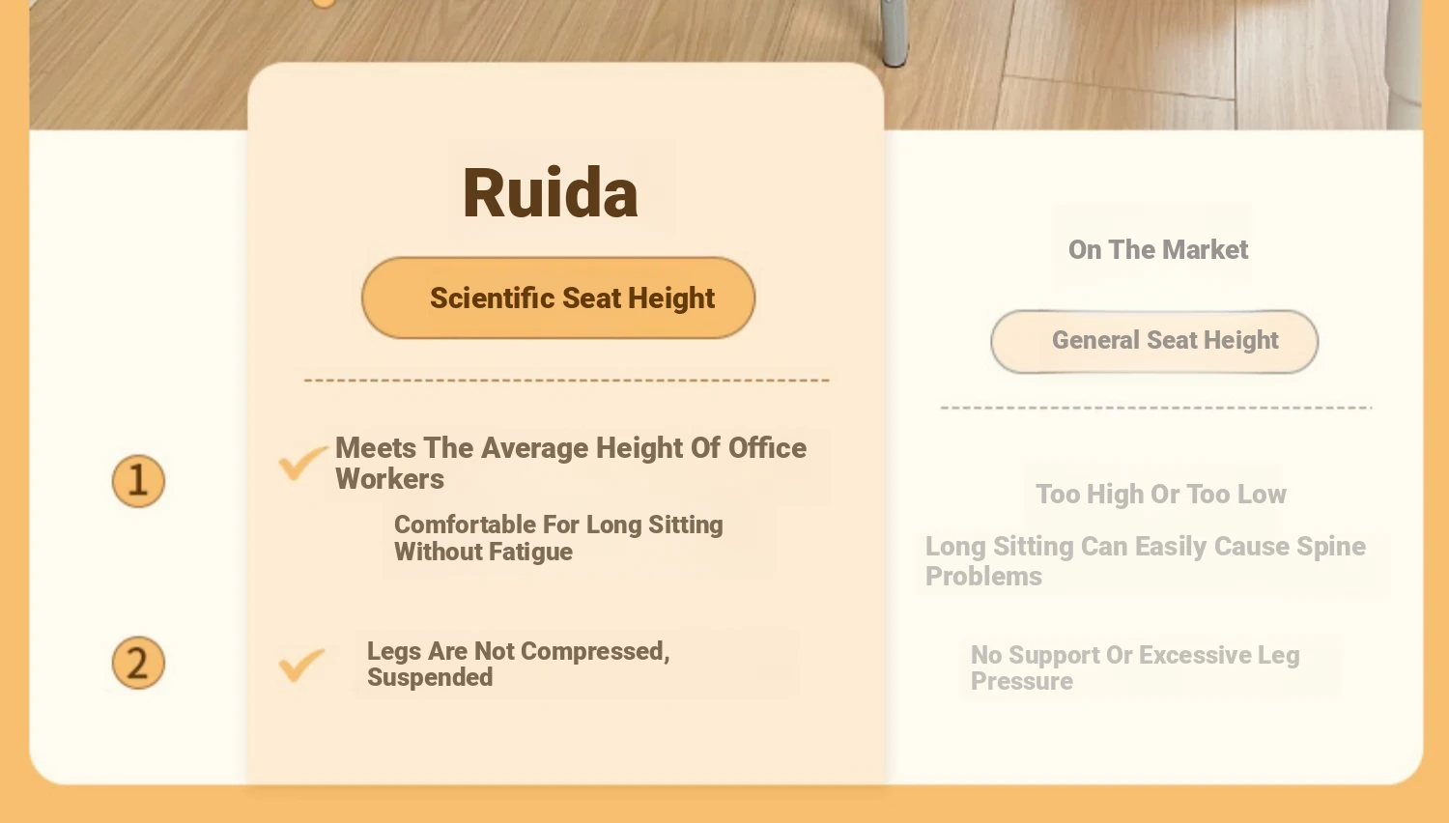Click Comfortable For Long Sitting Without Fatigue text
This screenshot has height=823, width=1449.
coord(558,538)
